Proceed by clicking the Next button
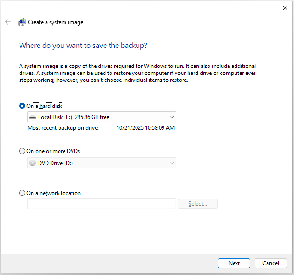 click(x=234, y=263)
